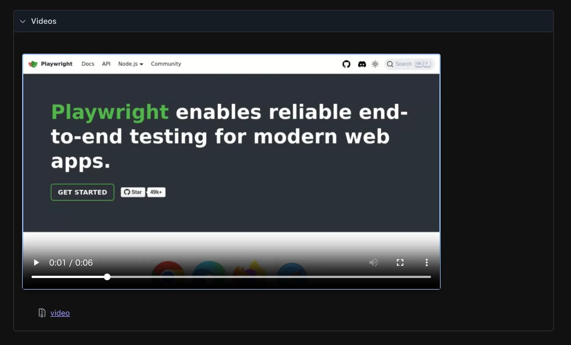Click the GitHub icon in Playwright navbar
Screen dimensions: 571x345
(346, 64)
